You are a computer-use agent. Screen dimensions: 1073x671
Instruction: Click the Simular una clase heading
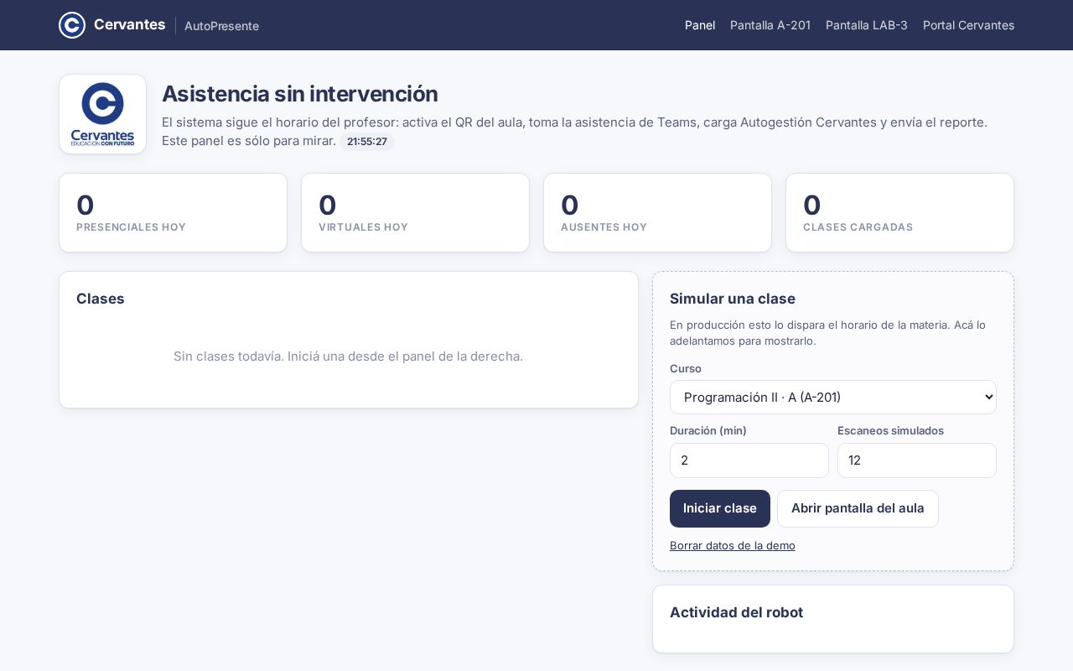pos(733,299)
